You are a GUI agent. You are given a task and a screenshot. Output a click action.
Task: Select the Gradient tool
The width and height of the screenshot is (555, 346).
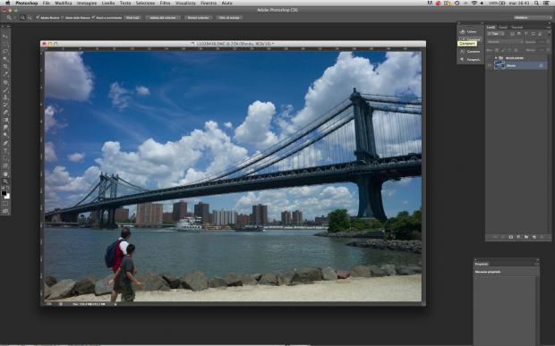[x=5, y=120]
